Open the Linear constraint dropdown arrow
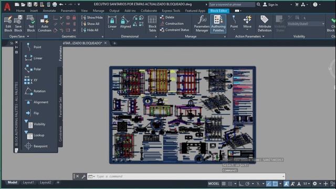Image resolution: width=336 pixels, height=189 pixels. [x=112, y=29]
